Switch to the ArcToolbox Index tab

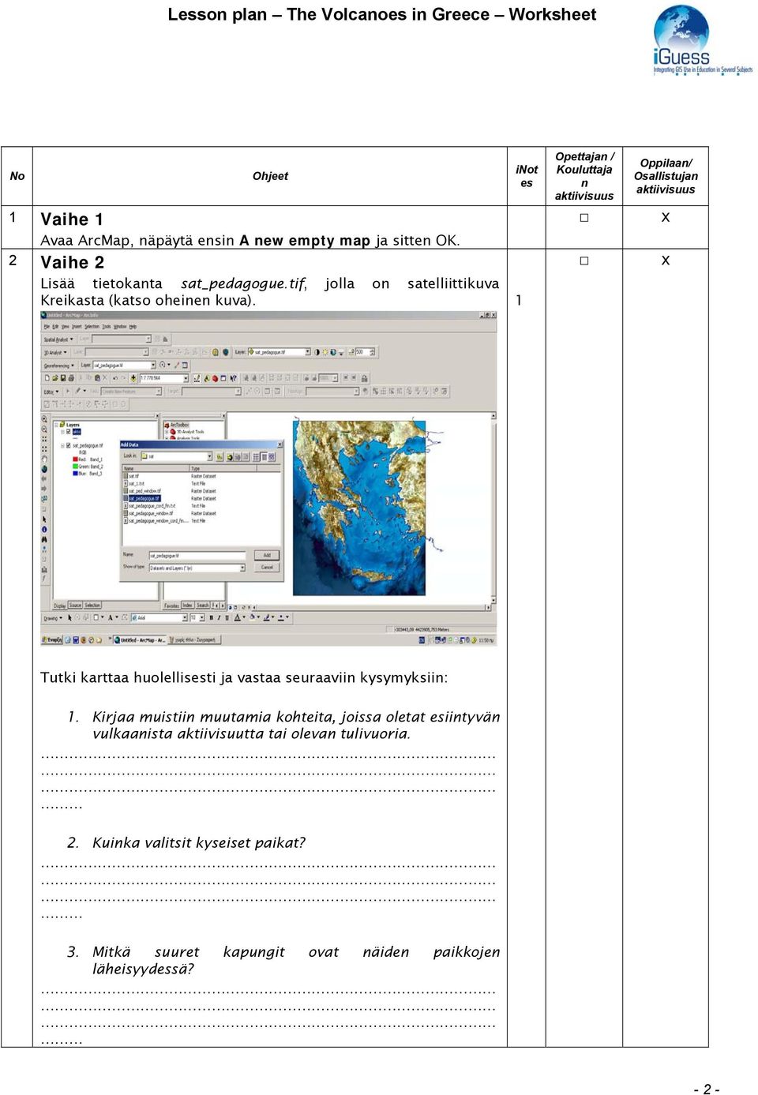(x=188, y=606)
